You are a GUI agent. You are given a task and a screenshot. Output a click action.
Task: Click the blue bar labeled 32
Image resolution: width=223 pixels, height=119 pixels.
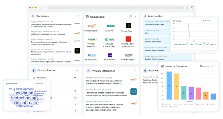pyautogui.click(x=169, y=85)
